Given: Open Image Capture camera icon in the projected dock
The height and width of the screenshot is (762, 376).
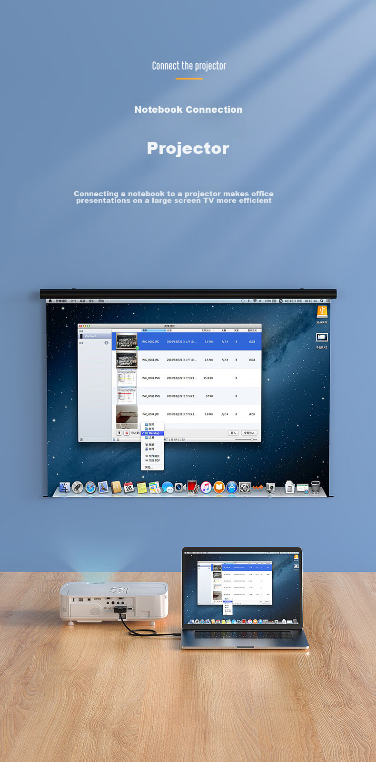Looking at the screenshot, I should coord(271,487).
